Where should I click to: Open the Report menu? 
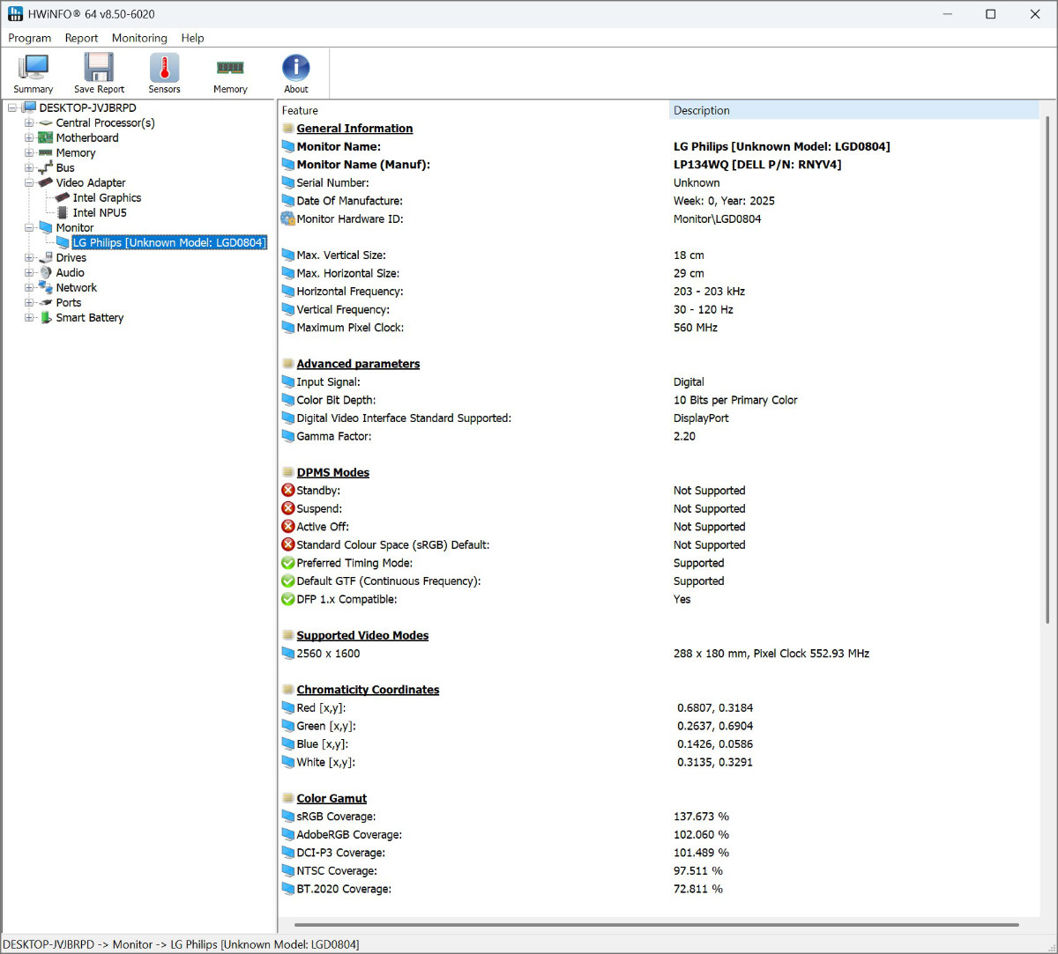click(x=81, y=38)
